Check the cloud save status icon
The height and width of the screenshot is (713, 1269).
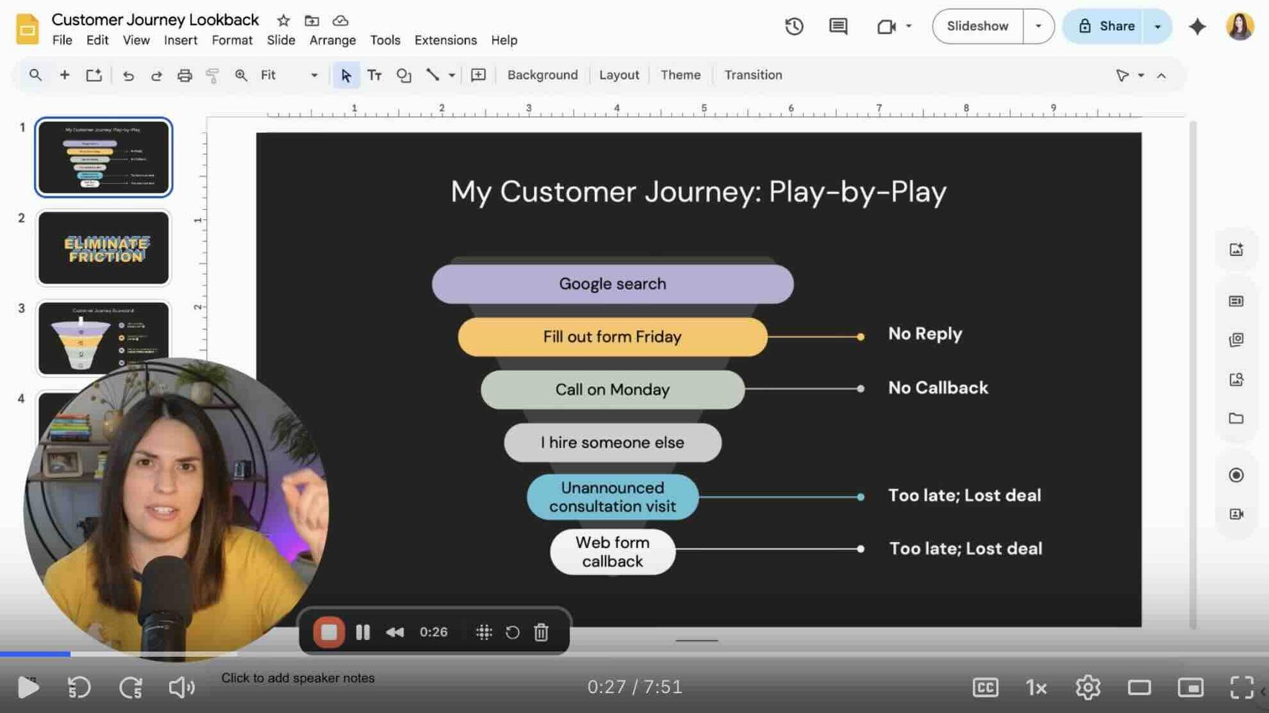tap(340, 20)
